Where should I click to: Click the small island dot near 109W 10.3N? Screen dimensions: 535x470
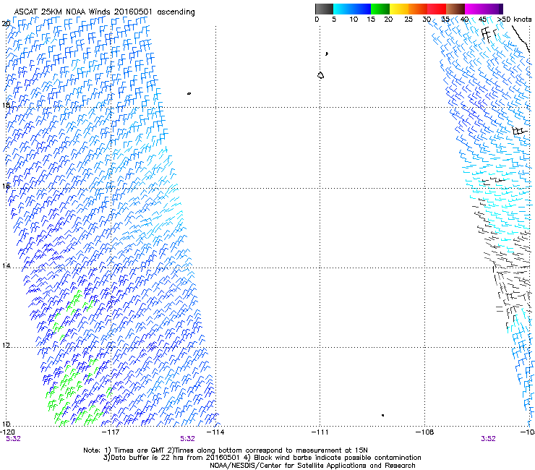(383, 415)
